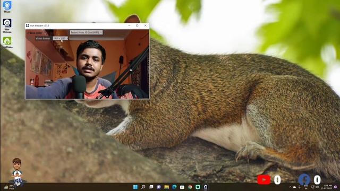Close the Iriun Webcam window
The height and width of the screenshot is (191, 340).
click(145, 25)
